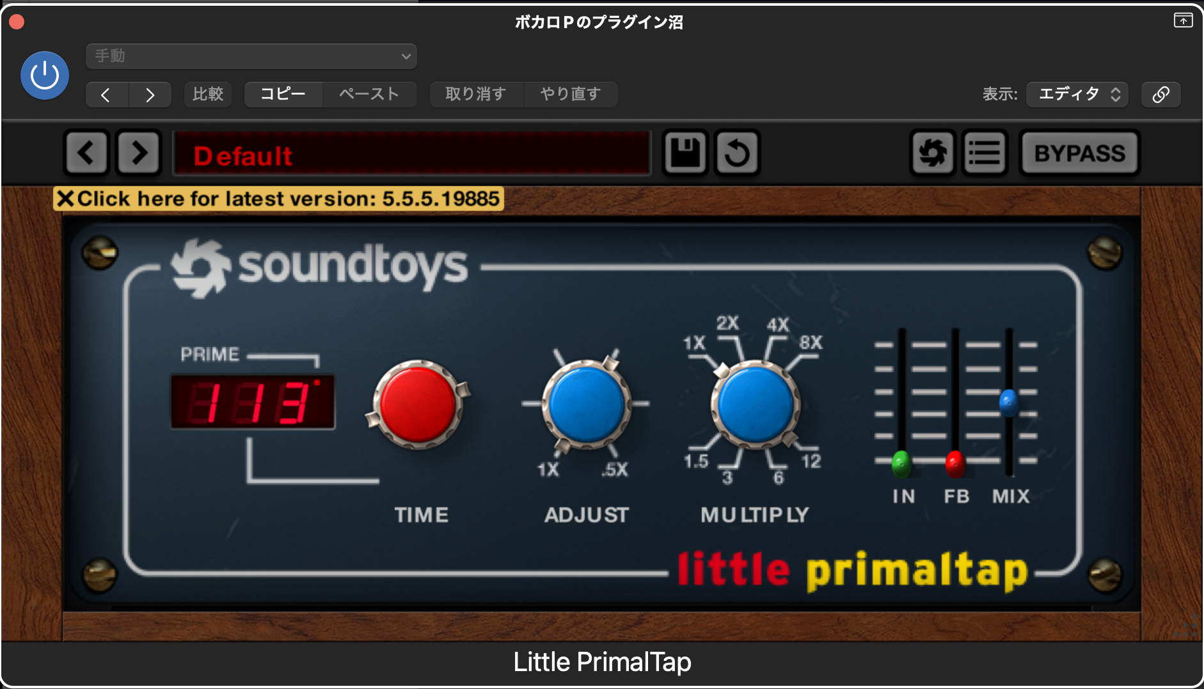1204x689 pixels.
Task: Click the red TIME knob
Action: [418, 404]
